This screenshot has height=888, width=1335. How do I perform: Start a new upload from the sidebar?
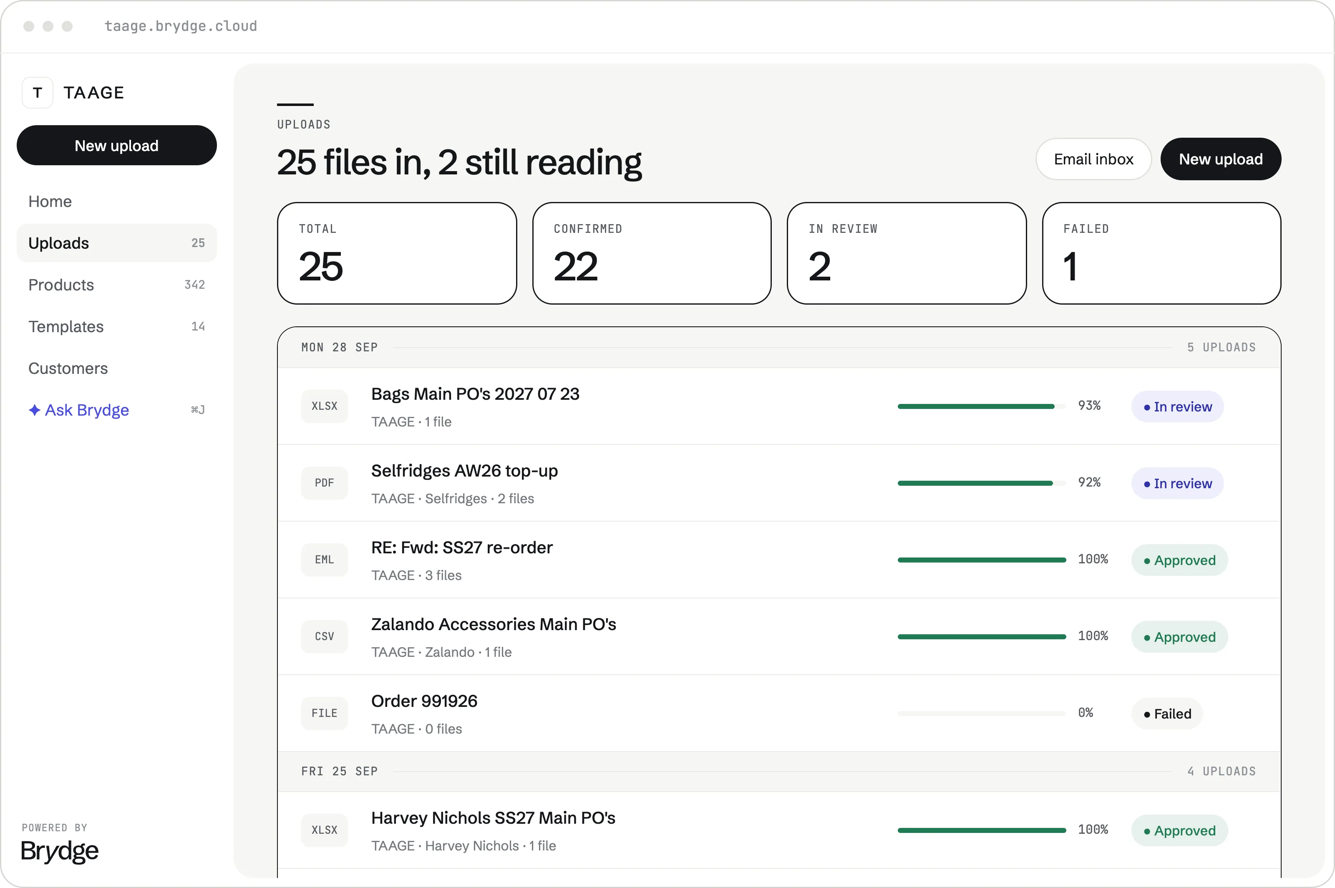point(117,146)
